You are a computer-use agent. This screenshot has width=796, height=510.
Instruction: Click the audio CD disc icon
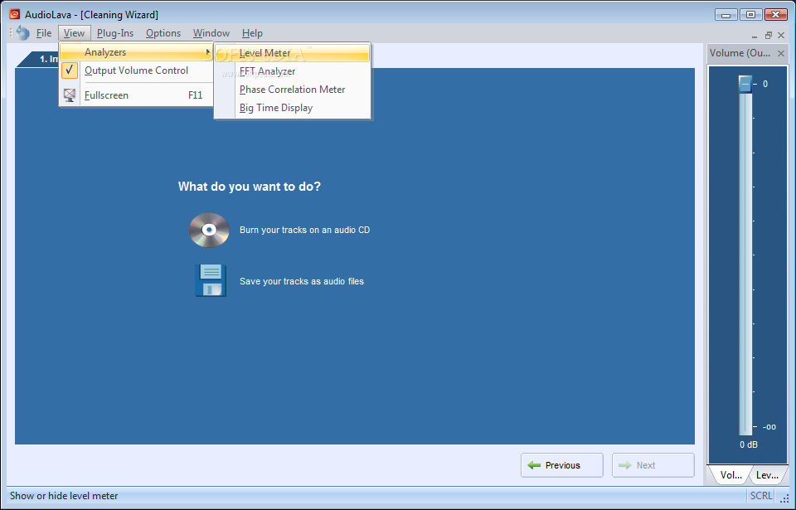pos(209,230)
